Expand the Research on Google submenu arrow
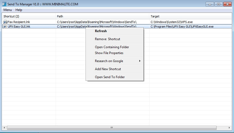This screenshot has height=133, width=234. pos(140,61)
